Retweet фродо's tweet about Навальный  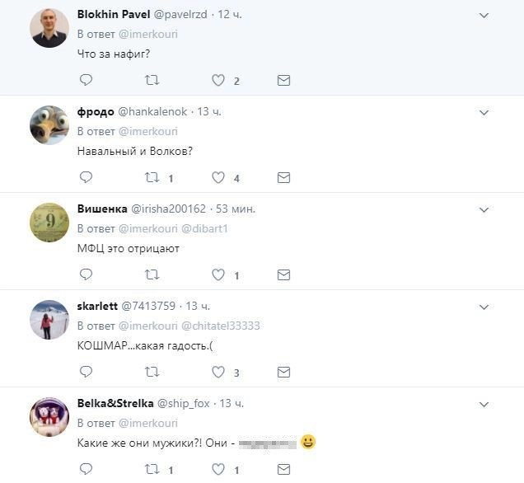tap(152, 177)
